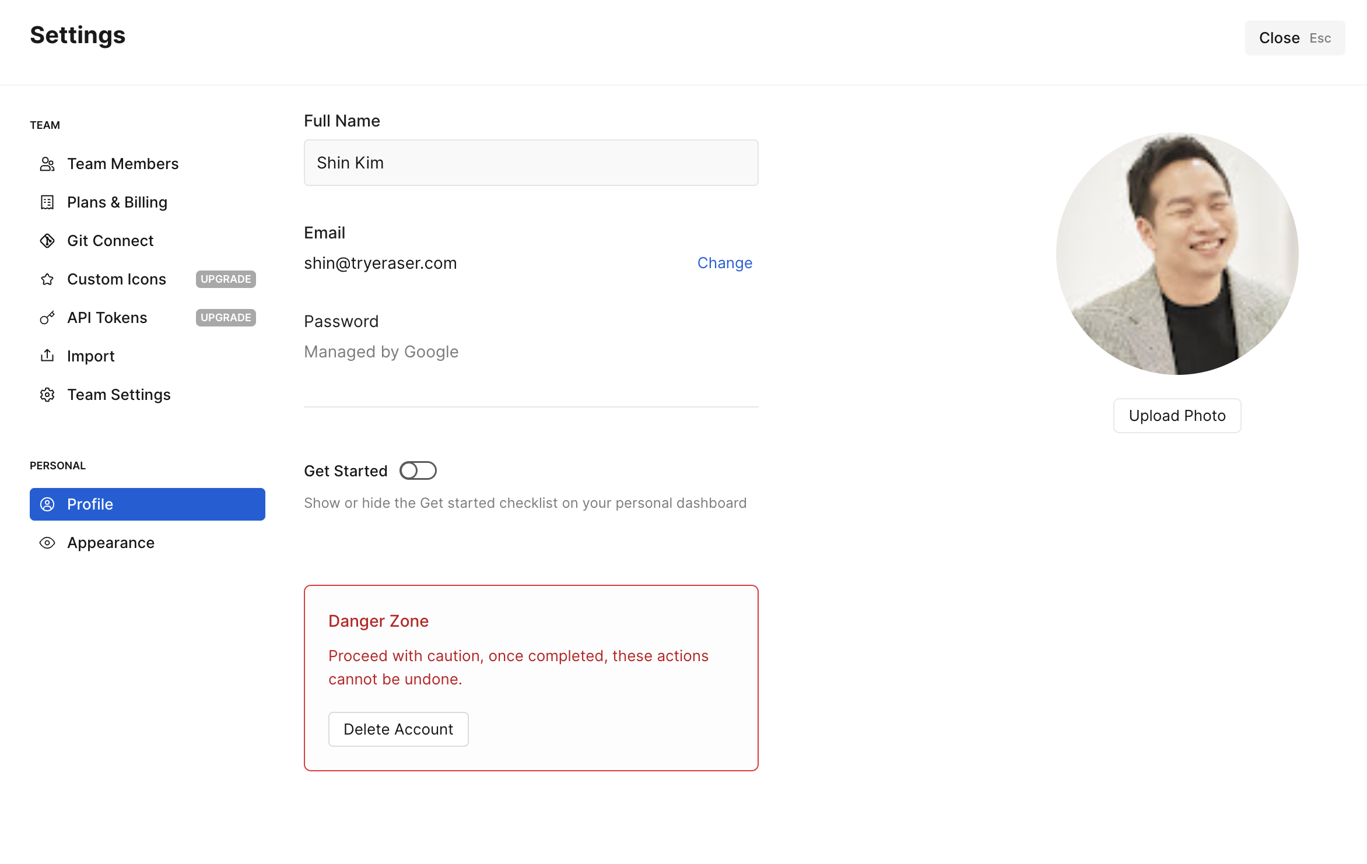Select Custom Icons menu item
Viewport: 1367px width, 864px height.
[x=148, y=279]
